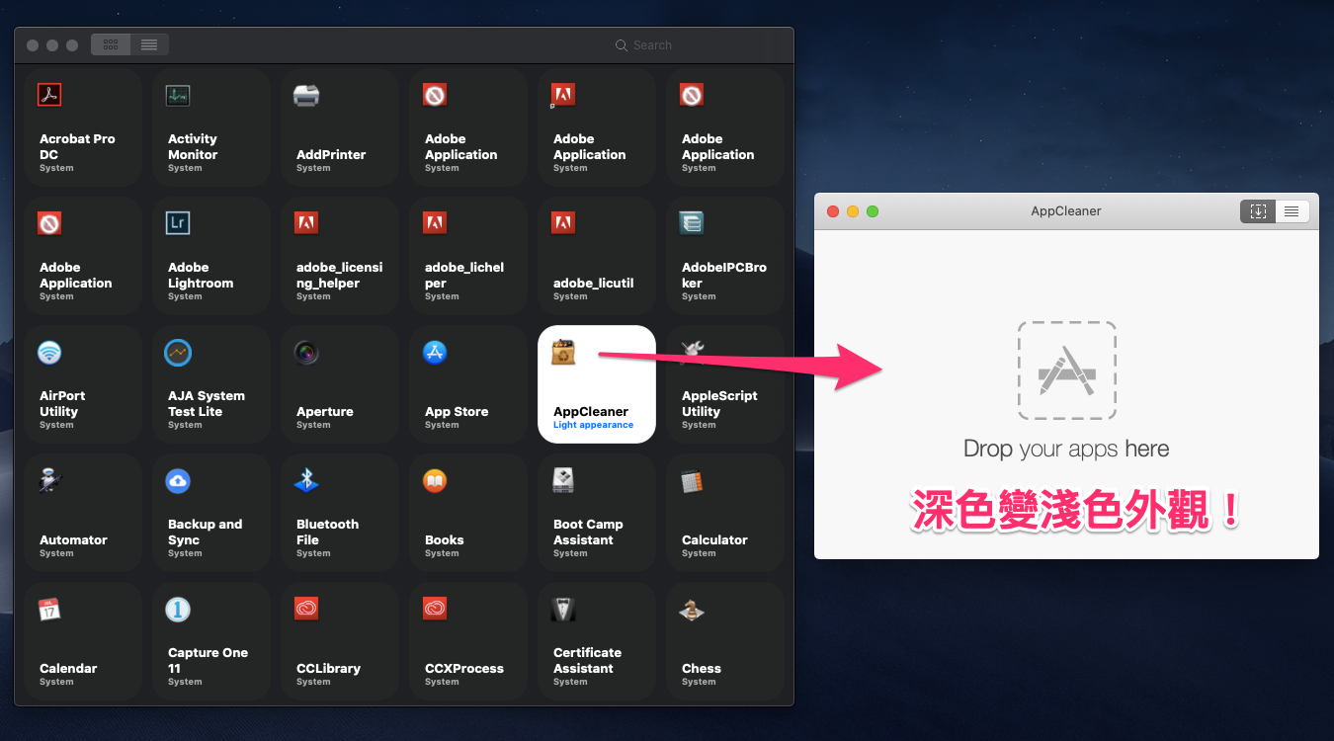Click the 'Automator' app name
Image resolution: width=1334 pixels, height=741 pixels.
pos(73,539)
